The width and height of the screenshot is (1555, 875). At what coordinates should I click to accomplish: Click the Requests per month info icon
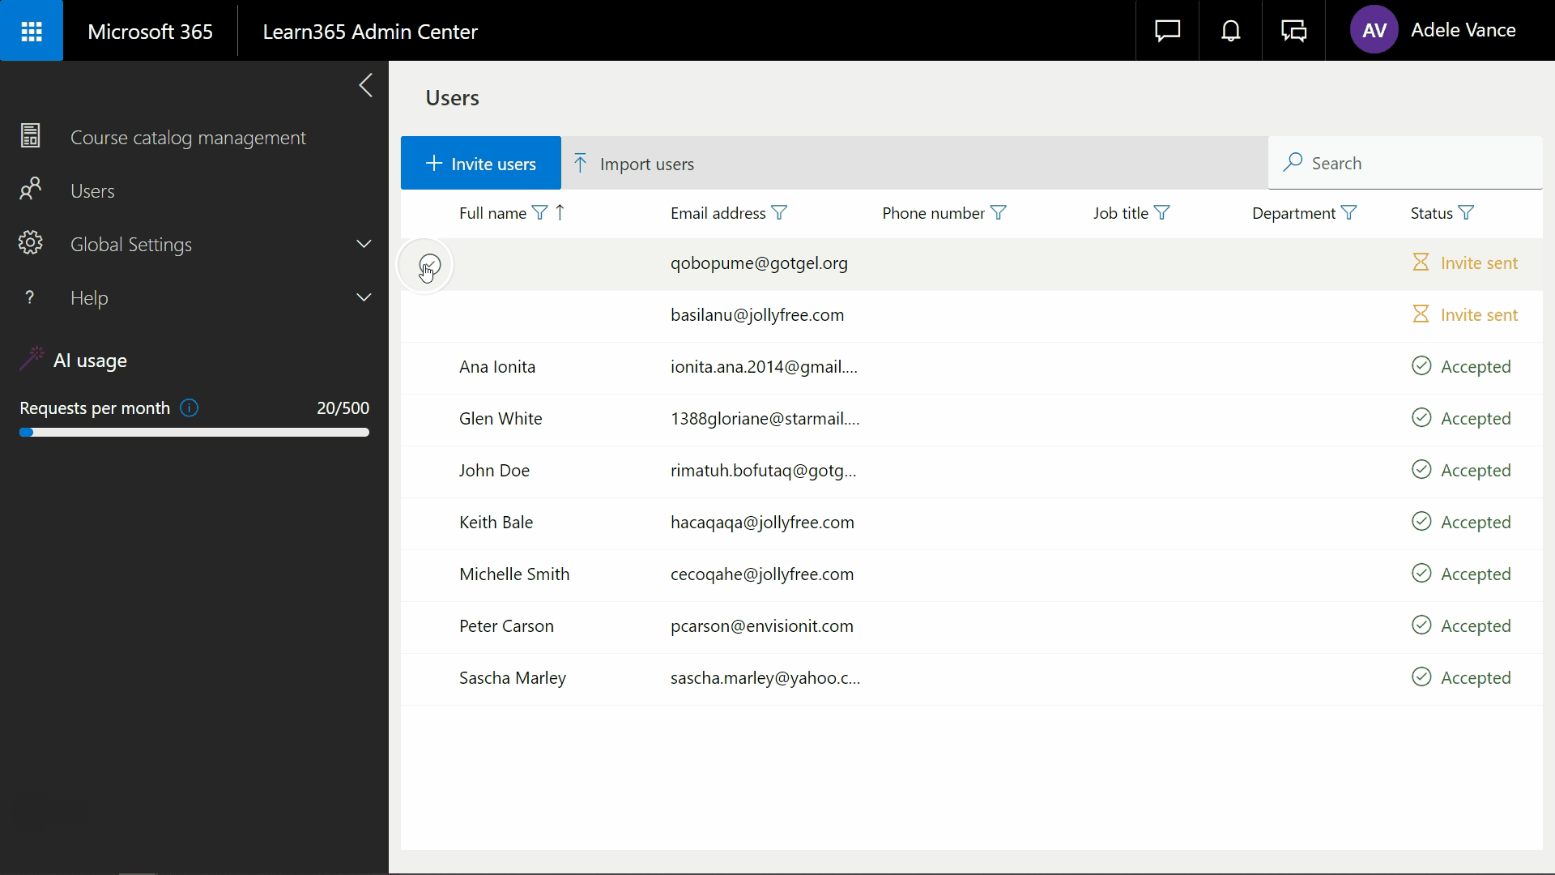[189, 408]
